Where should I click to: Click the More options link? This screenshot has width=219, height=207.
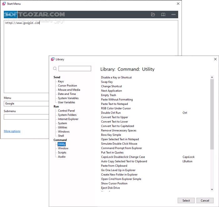click(x=12, y=131)
